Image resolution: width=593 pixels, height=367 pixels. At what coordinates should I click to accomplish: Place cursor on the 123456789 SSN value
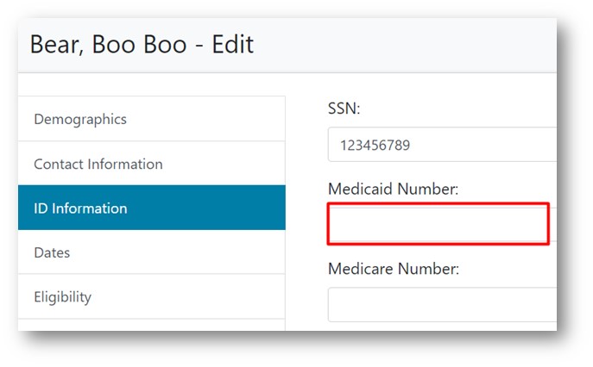pos(375,146)
